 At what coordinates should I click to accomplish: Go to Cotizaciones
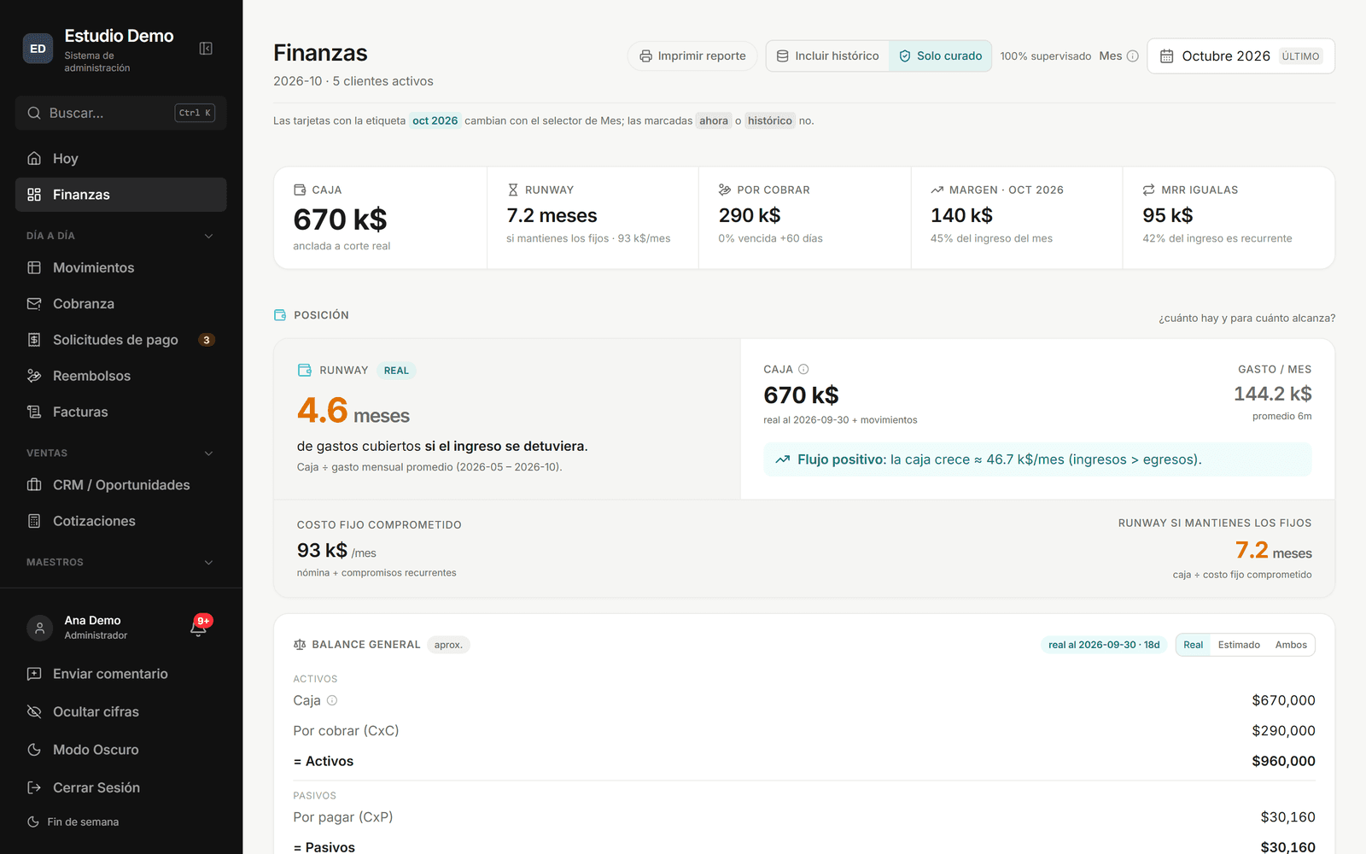click(120, 521)
